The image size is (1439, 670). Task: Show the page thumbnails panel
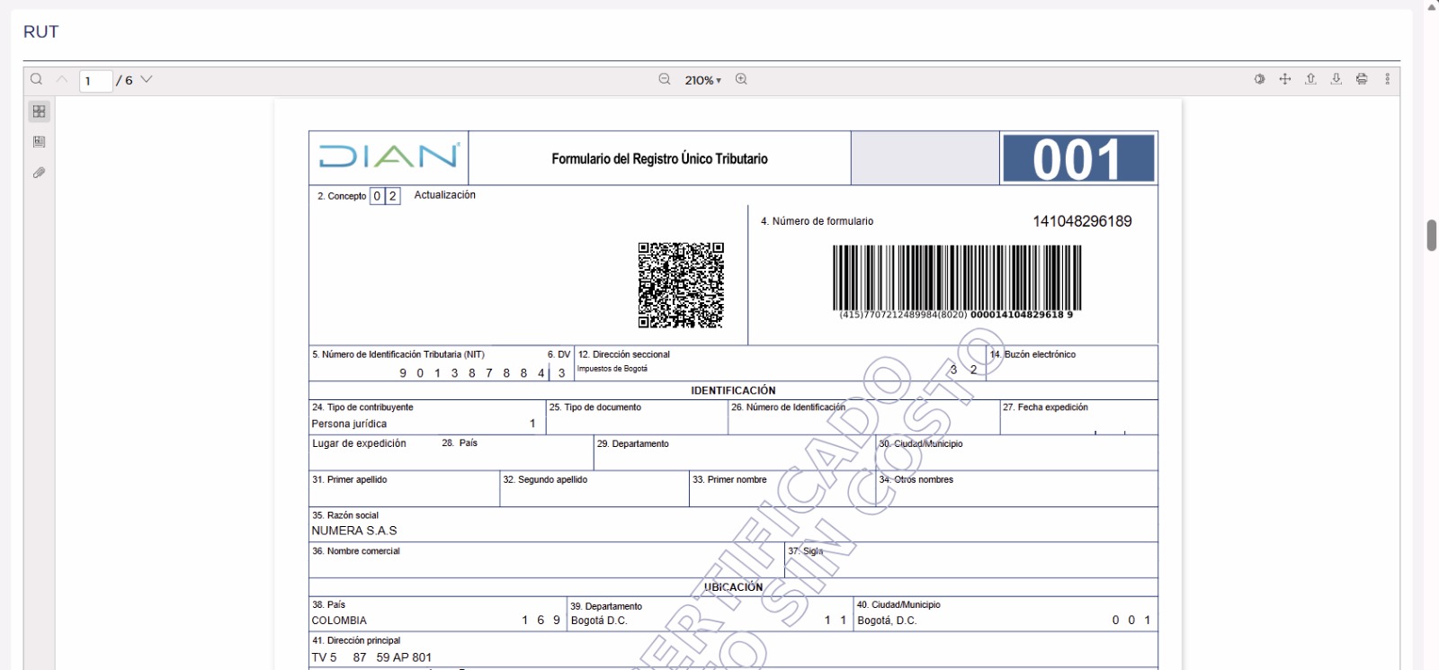(x=39, y=112)
